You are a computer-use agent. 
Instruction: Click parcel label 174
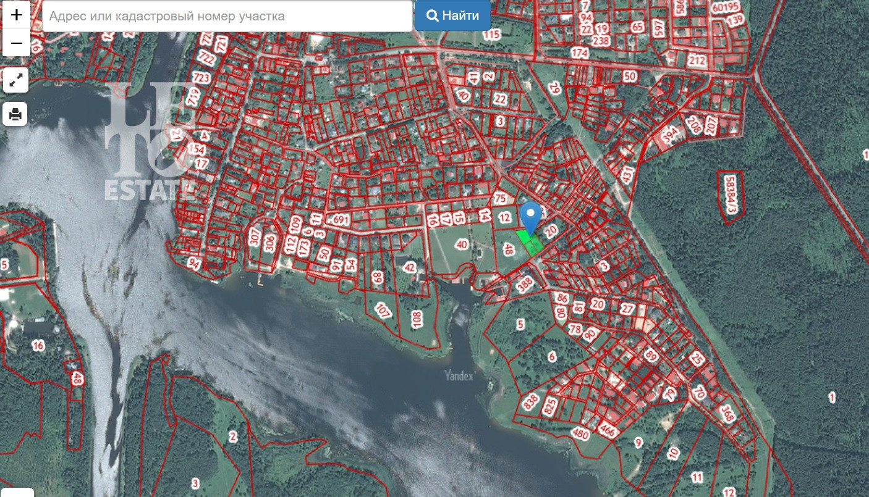[x=579, y=53]
